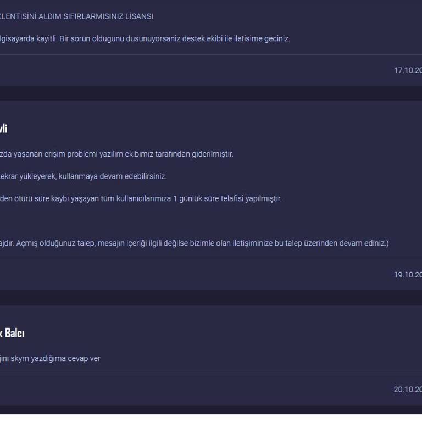Click the 17.10 message date
Viewport: 422px width, 422px height.
(408, 70)
